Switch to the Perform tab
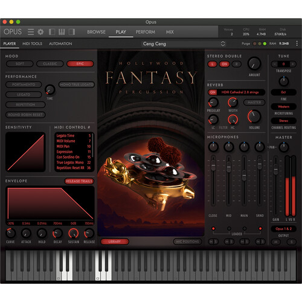Image resolution: width=302 pixels, height=302 pixels. point(145,32)
